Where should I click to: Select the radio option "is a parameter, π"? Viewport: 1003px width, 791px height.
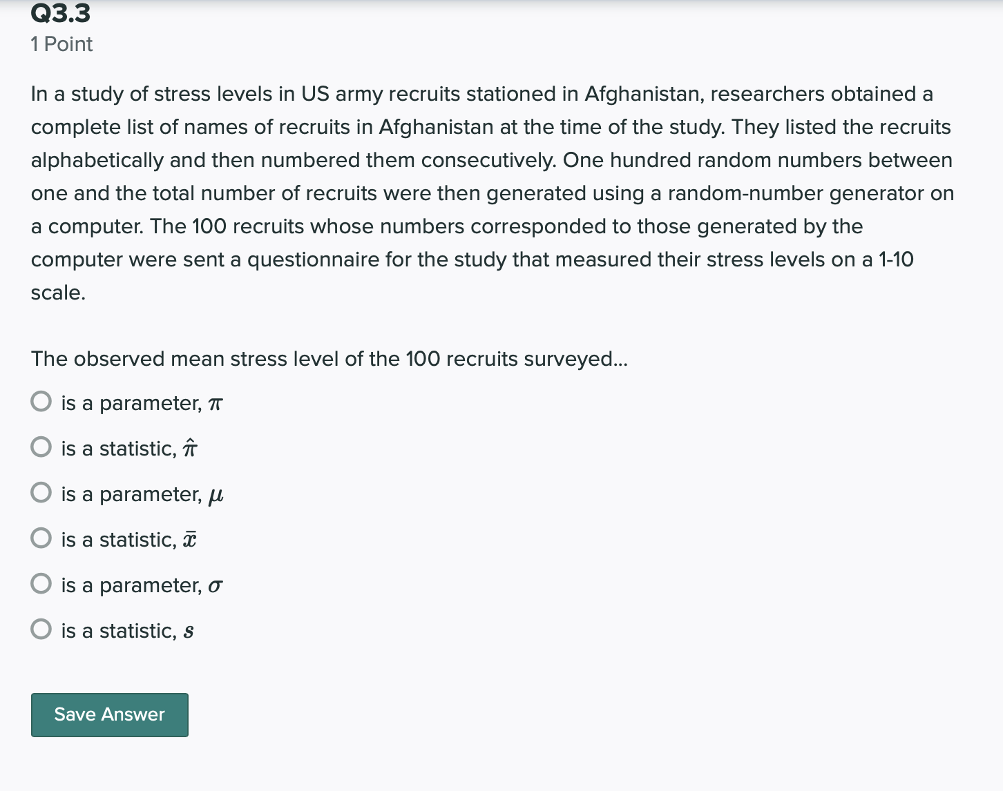(41, 401)
